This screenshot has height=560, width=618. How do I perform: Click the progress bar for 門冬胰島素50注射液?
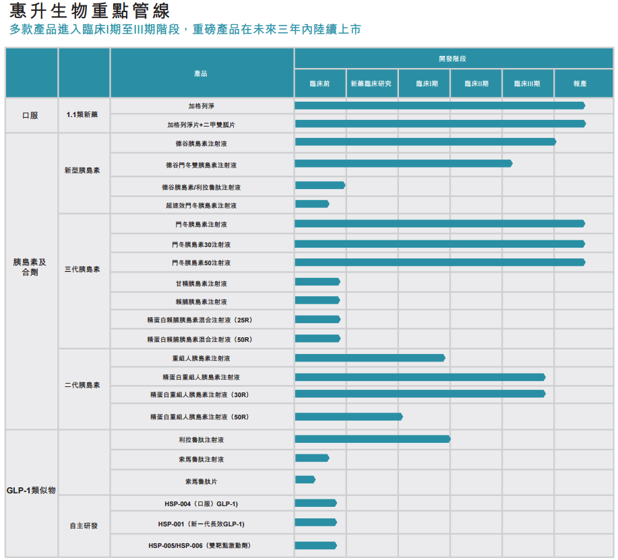[x=440, y=262]
